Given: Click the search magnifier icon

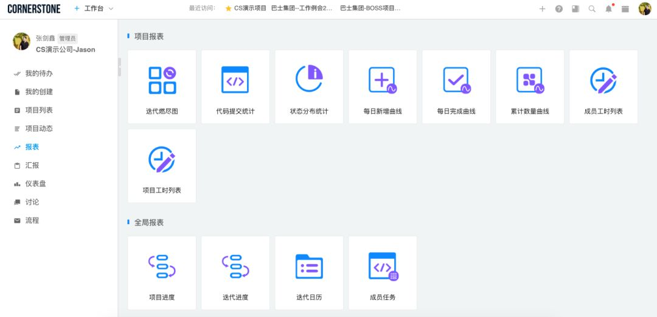Looking at the screenshot, I should coord(592,9).
